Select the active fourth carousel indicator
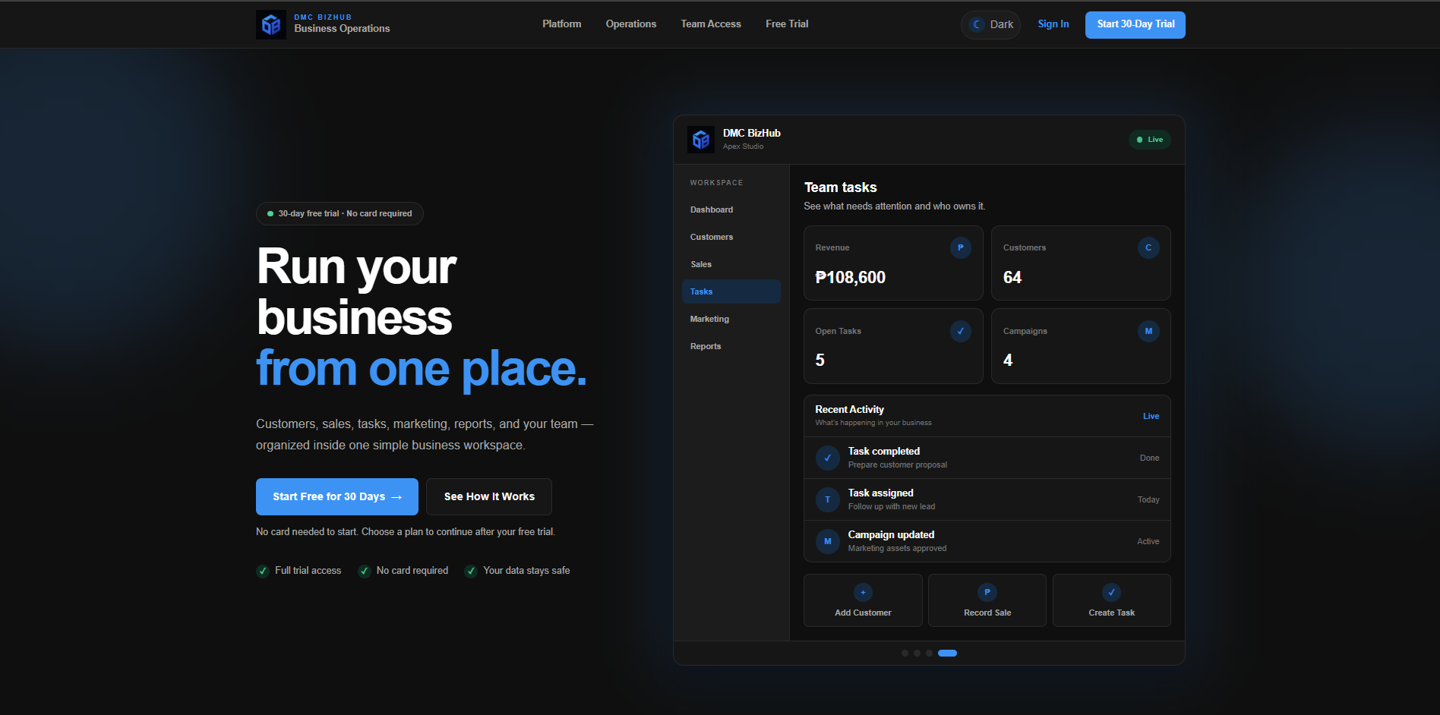This screenshot has height=715, width=1440. click(947, 653)
